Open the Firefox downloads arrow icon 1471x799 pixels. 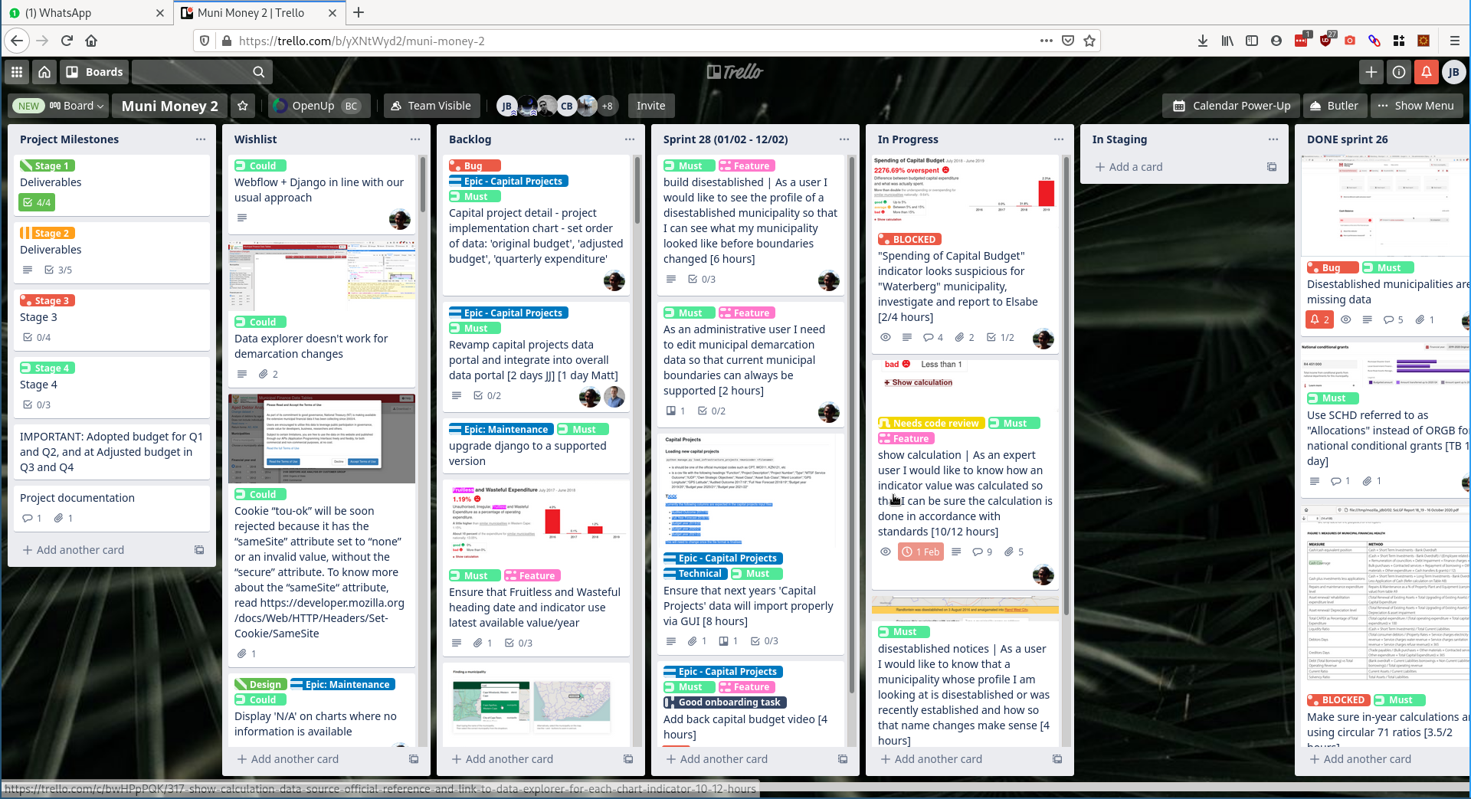(x=1203, y=41)
